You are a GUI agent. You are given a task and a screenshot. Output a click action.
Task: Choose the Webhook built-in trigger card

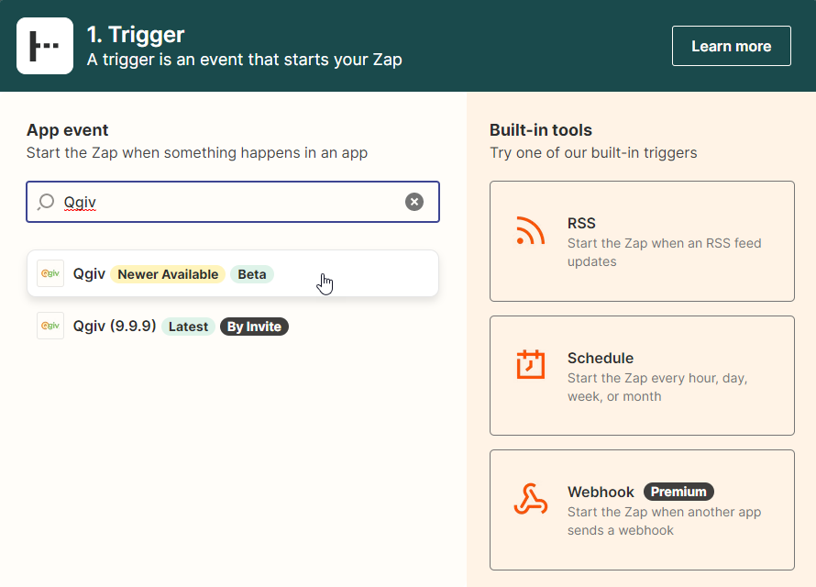tap(642, 510)
